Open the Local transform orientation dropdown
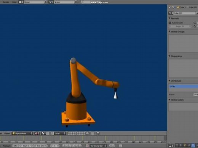 click(60, 134)
